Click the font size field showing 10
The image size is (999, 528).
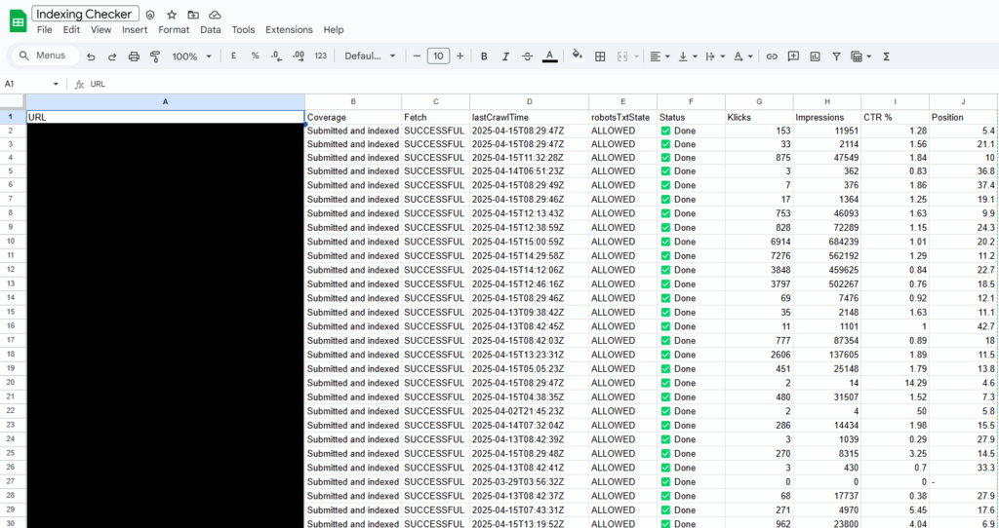click(x=438, y=56)
